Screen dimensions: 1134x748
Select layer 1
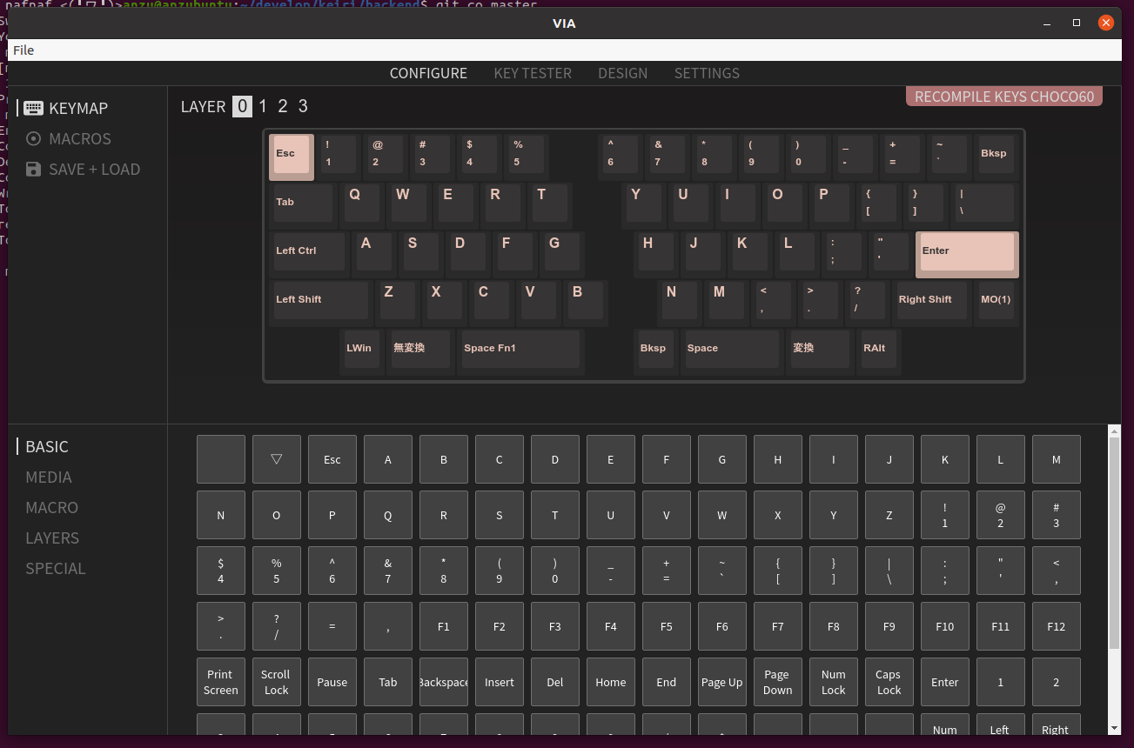click(263, 106)
